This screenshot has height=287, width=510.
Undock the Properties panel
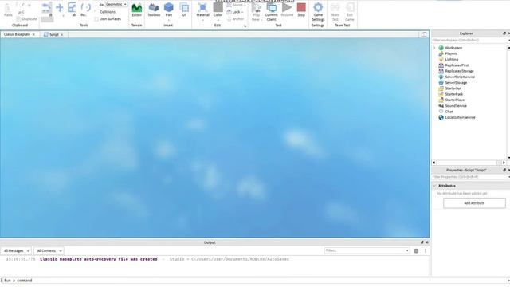504,170
